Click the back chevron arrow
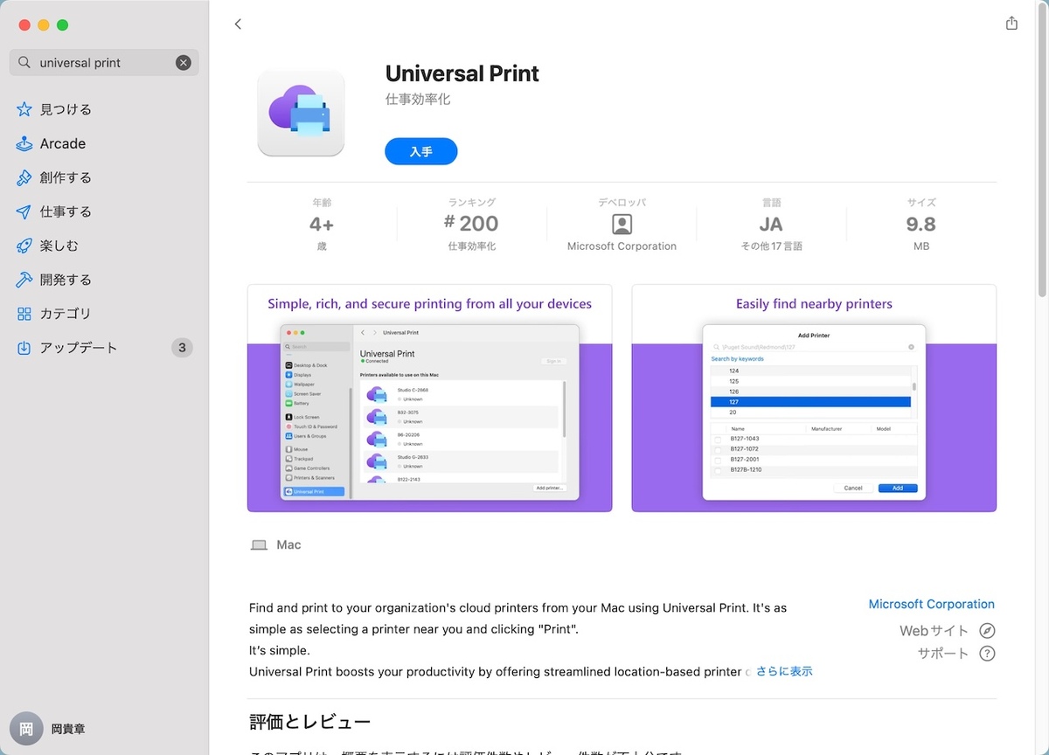This screenshot has width=1049, height=755. [x=238, y=24]
